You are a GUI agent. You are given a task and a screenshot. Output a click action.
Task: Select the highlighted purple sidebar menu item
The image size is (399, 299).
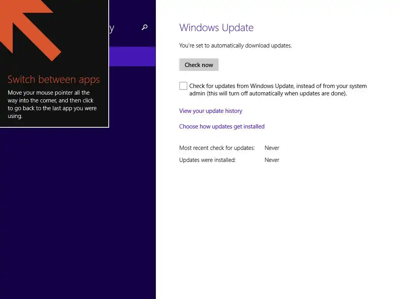tap(132, 56)
